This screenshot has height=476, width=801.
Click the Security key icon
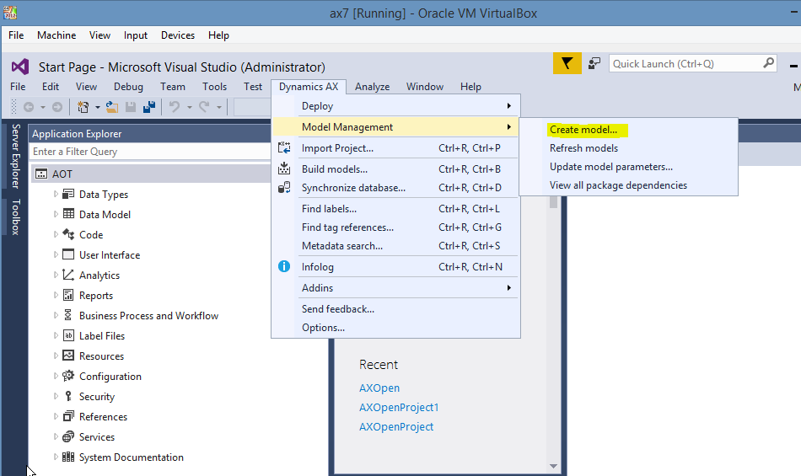[x=68, y=396]
